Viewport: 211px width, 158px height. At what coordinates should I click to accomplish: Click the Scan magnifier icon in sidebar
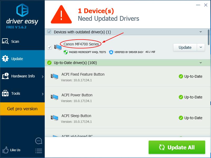5,41
